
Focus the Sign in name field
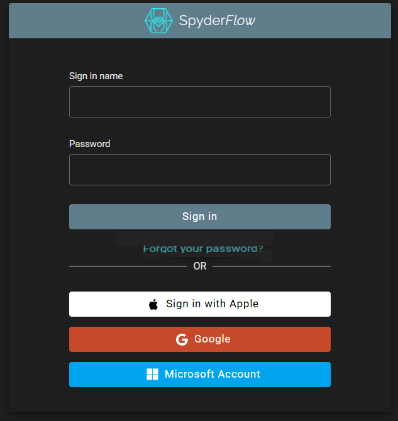pyautogui.click(x=199, y=102)
